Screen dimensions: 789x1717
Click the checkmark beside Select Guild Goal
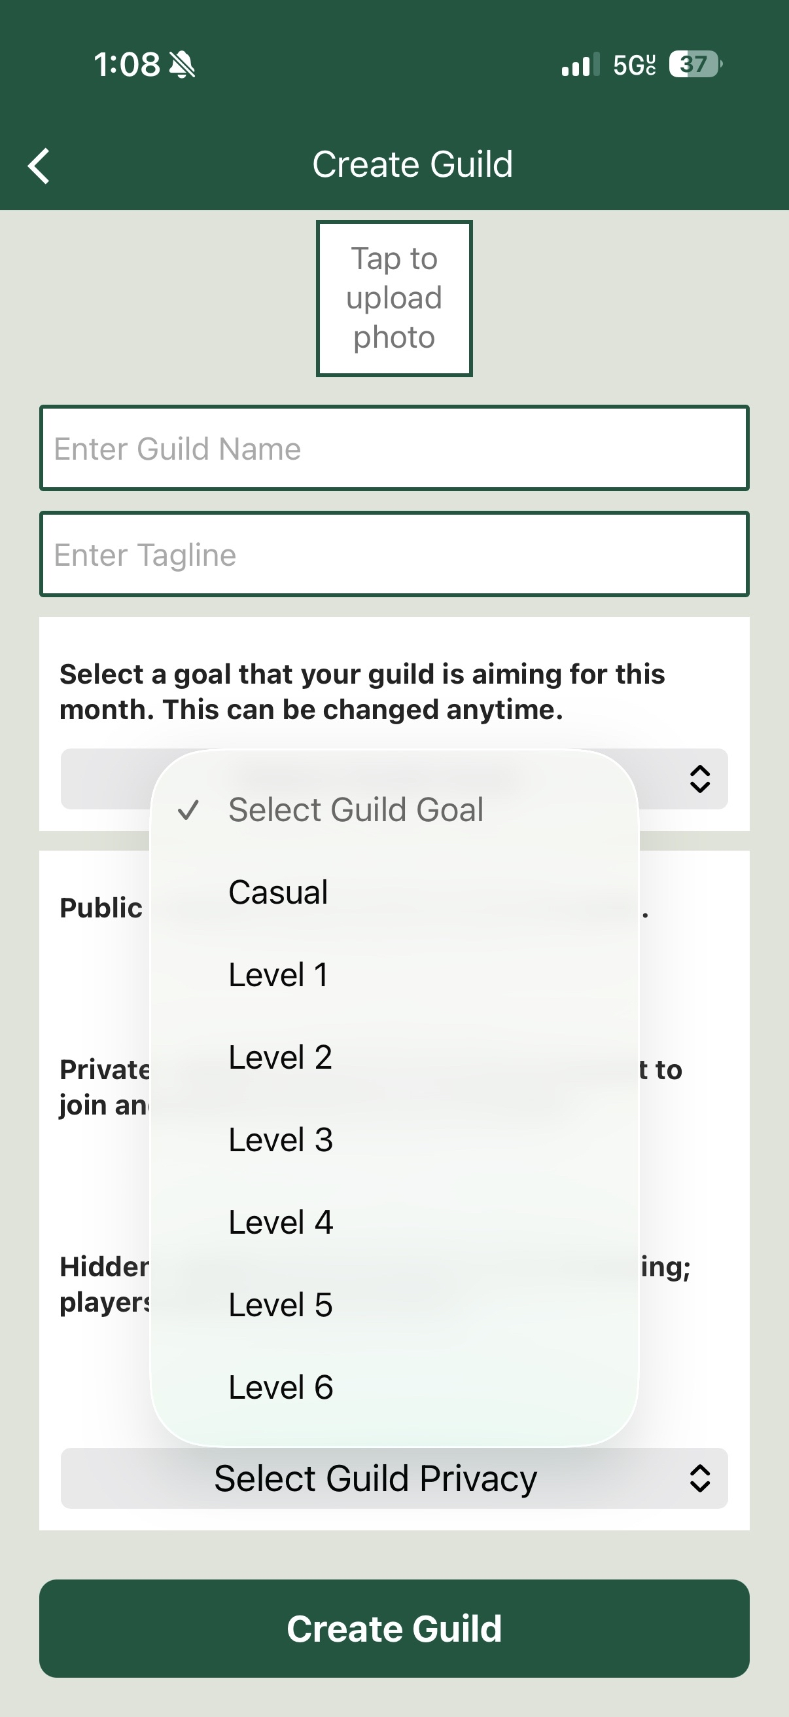pos(188,810)
